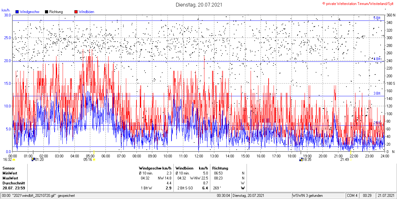Click the current wind speed value 2.9

click(x=169, y=188)
